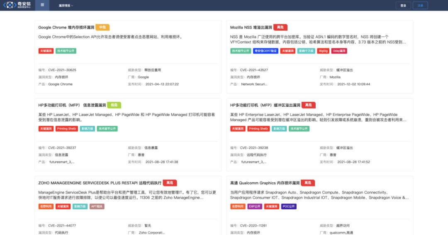Viewport: 448px width, 235px height.
Task: Select CVE-2020-11261 text
Action: (253, 225)
